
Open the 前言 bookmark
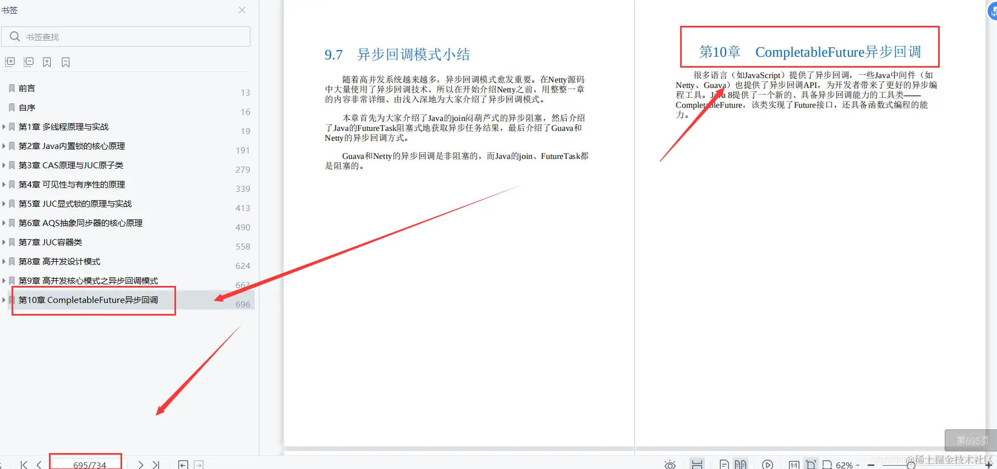point(27,88)
